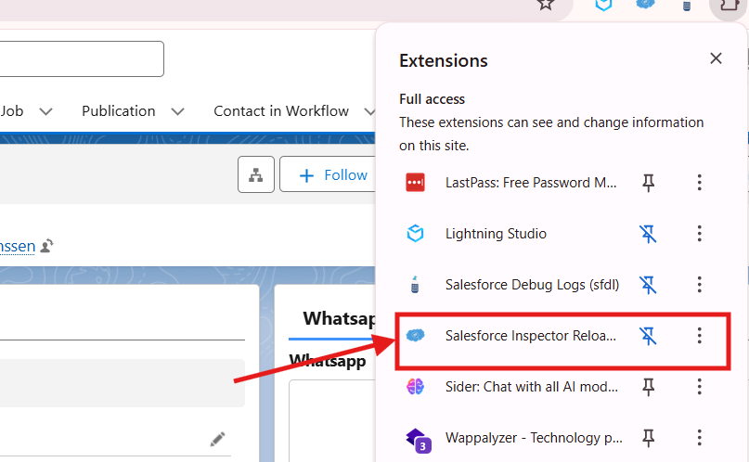Open more options for Lightning Studio
This screenshot has height=462, width=749.
pos(699,234)
